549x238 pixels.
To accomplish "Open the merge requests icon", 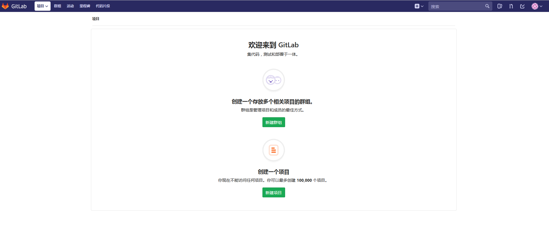I will point(511,6).
